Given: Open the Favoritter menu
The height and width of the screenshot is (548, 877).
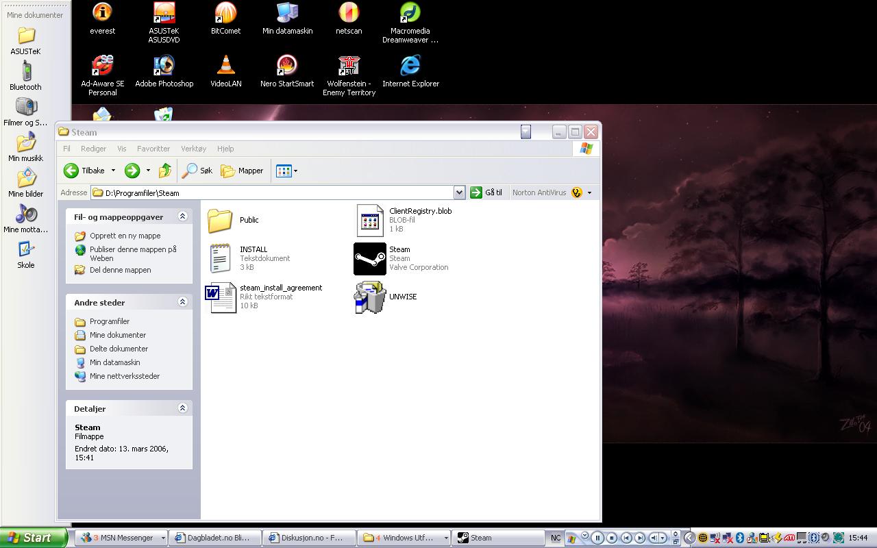Looking at the screenshot, I should click(153, 149).
